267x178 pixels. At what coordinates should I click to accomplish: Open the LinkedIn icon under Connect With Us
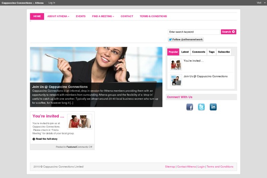pyautogui.click(x=213, y=107)
